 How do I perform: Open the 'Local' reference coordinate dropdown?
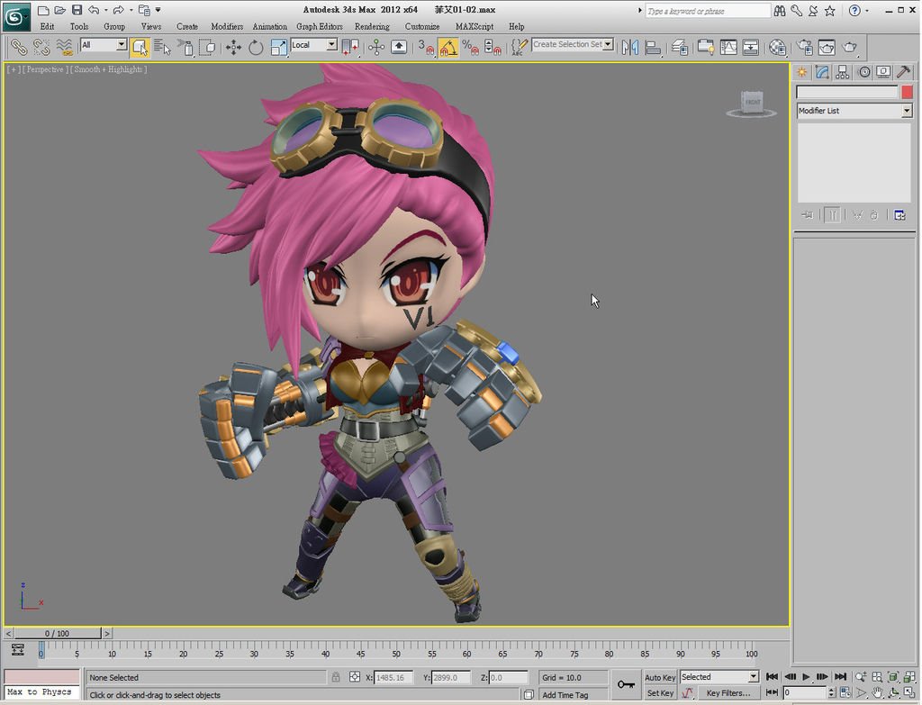point(331,45)
